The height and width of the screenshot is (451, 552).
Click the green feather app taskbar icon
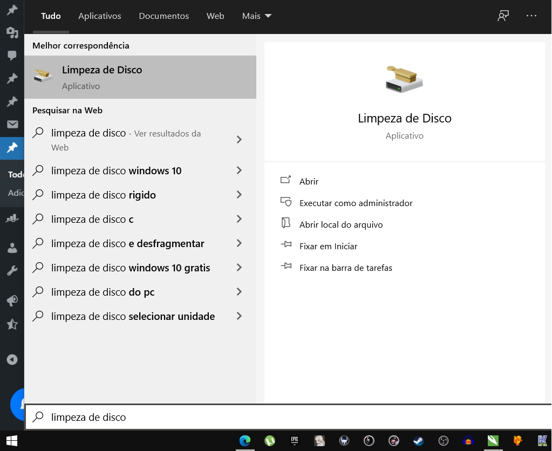point(493,440)
